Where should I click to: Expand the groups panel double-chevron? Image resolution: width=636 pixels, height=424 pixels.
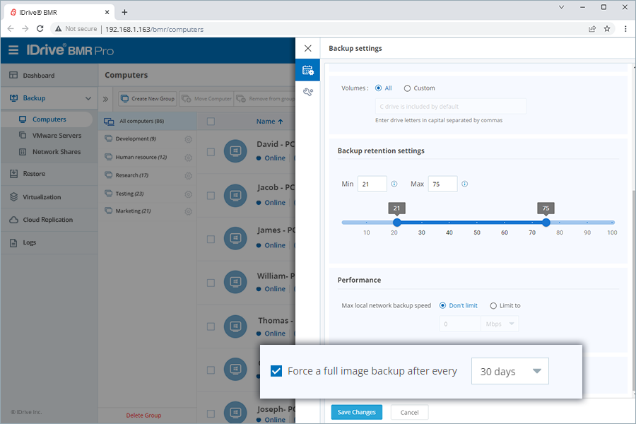[106, 99]
